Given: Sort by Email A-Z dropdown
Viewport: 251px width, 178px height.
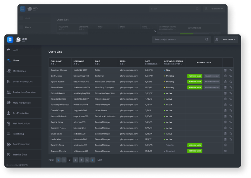Looking at the screenshot, I should (x=123, y=64).
